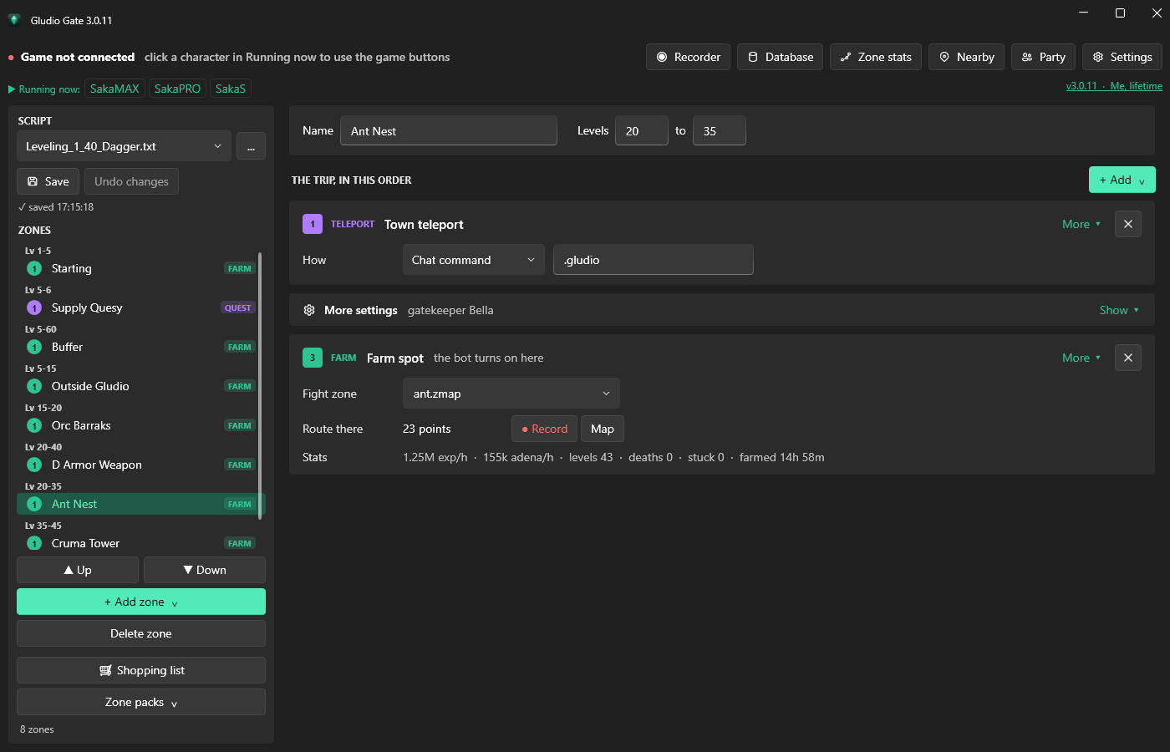Click the Gludio Gate app logo icon

point(14,20)
